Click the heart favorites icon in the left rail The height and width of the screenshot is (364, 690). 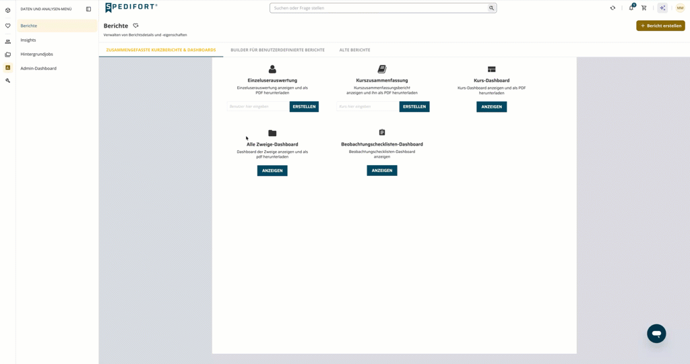(7, 26)
